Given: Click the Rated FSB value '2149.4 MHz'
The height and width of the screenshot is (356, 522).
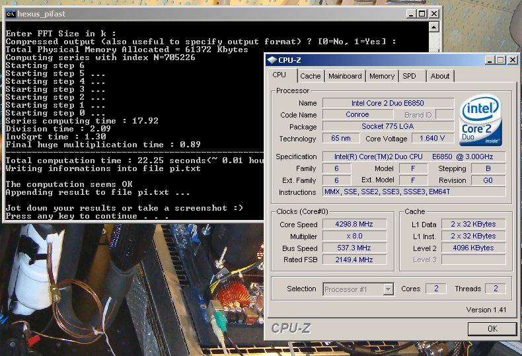Looking at the screenshot, I should click(354, 260).
